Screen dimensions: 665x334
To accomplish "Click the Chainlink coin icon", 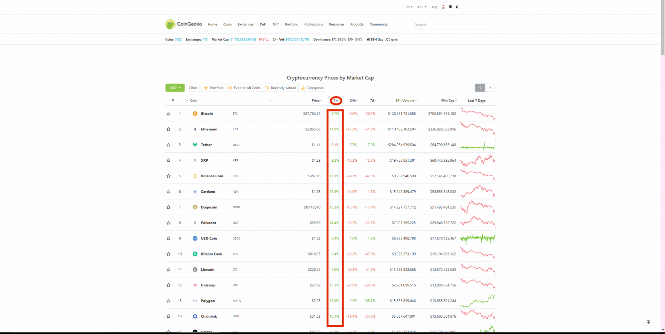I will (195, 316).
